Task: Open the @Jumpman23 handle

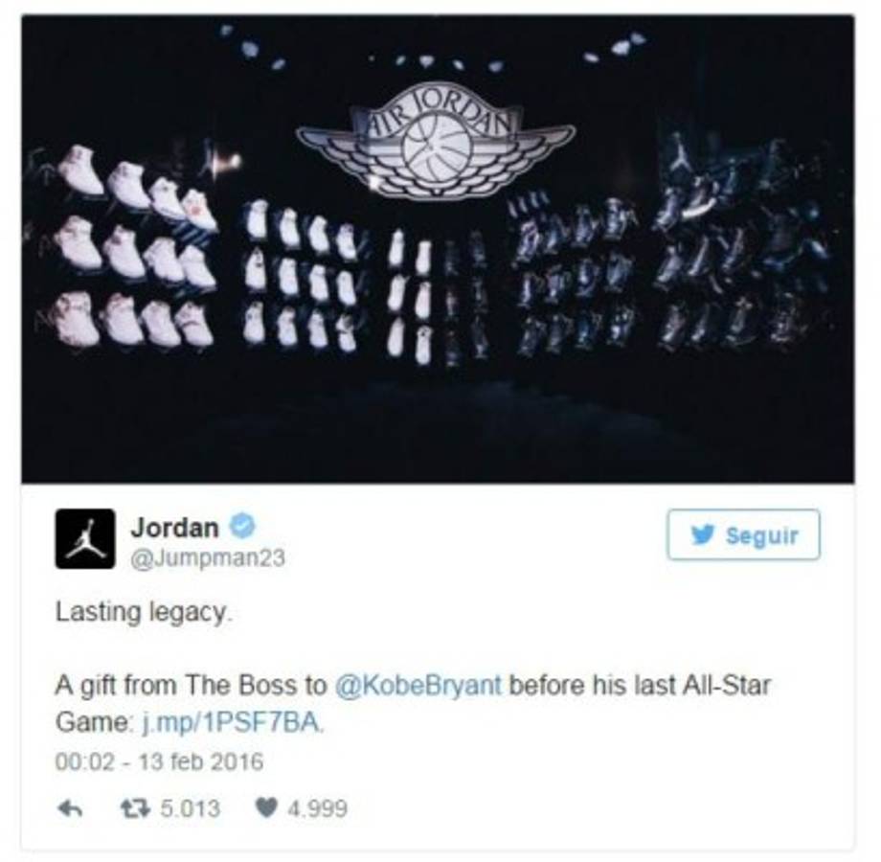Action: [208, 558]
